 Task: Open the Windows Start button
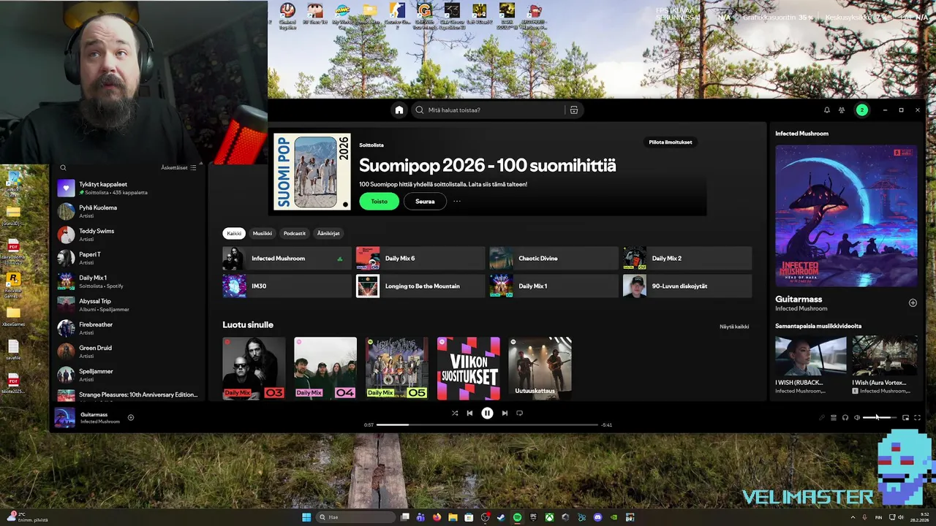pos(306,517)
